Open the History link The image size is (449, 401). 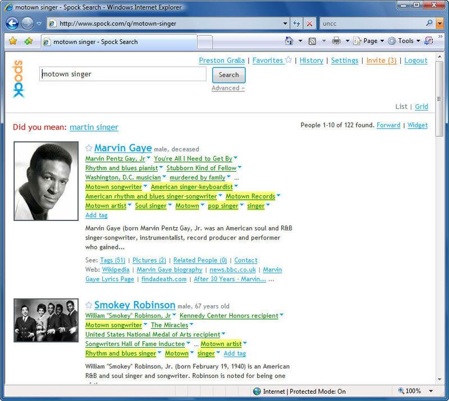point(311,61)
